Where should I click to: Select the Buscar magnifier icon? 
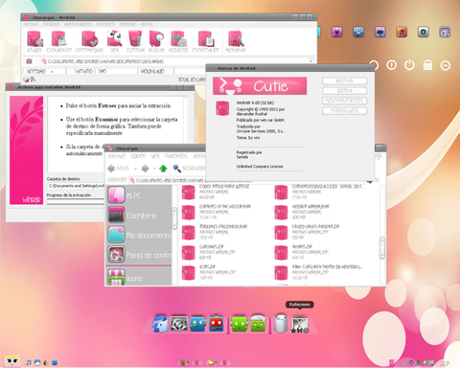(x=156, y=42)
